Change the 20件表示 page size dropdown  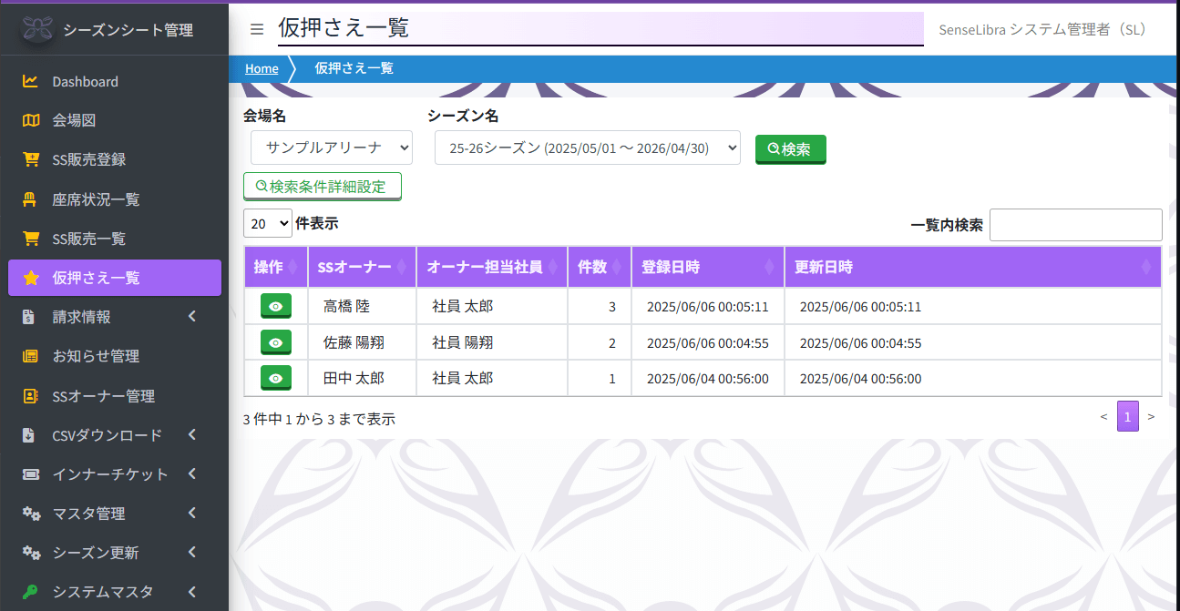pos(267,223)
